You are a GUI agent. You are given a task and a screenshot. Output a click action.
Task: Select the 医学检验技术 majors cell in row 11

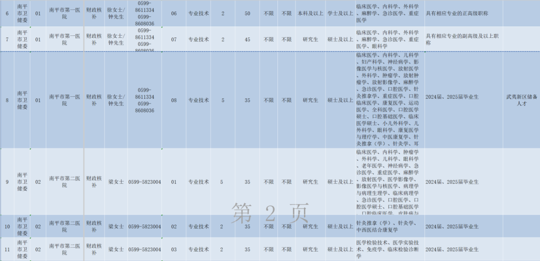(387, 249)
